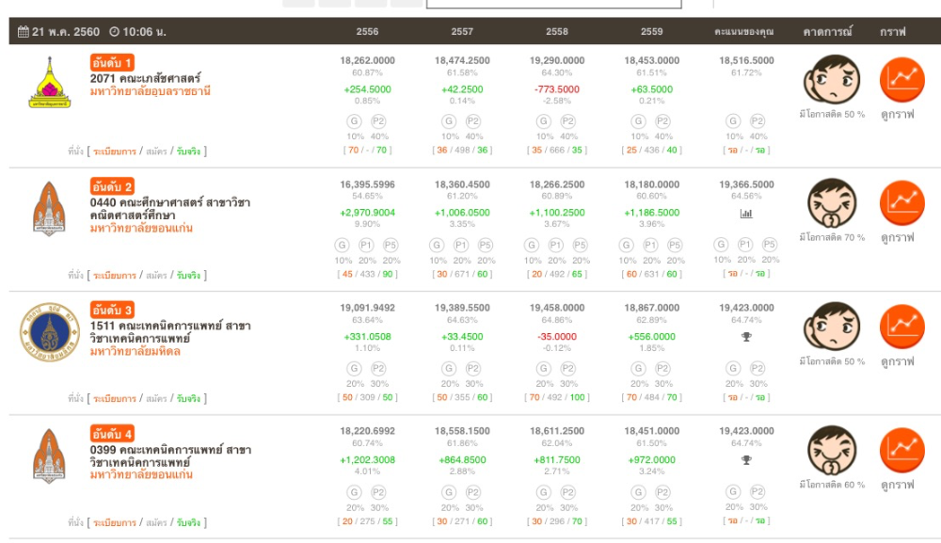View graph for rank 3 Mahidol row
The height and width of the screenshot is (543, 941).
point(901,326)
